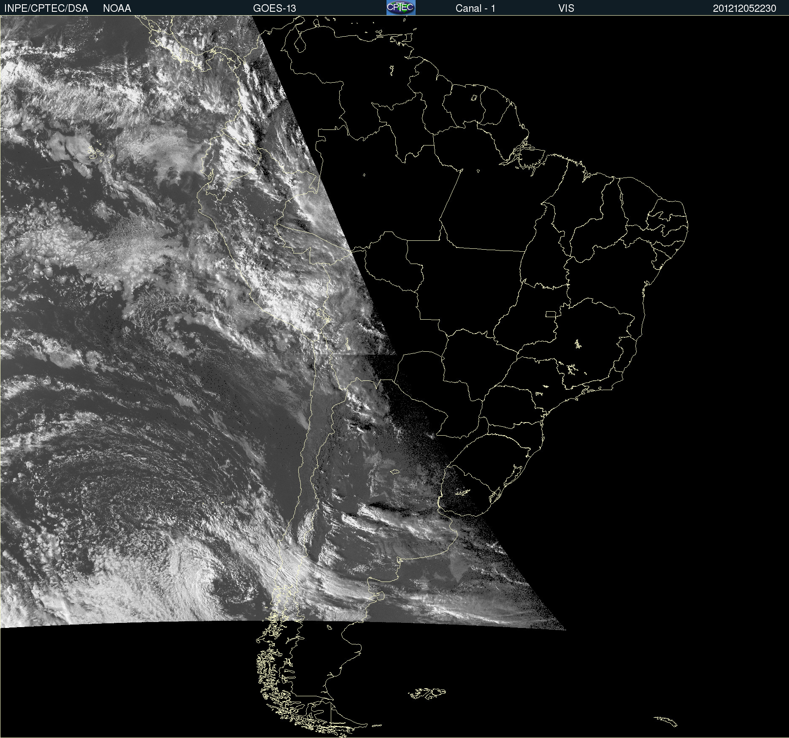
Task: Click the INPE/CPTEC/DSA header label
Action: tap(46, 8)
